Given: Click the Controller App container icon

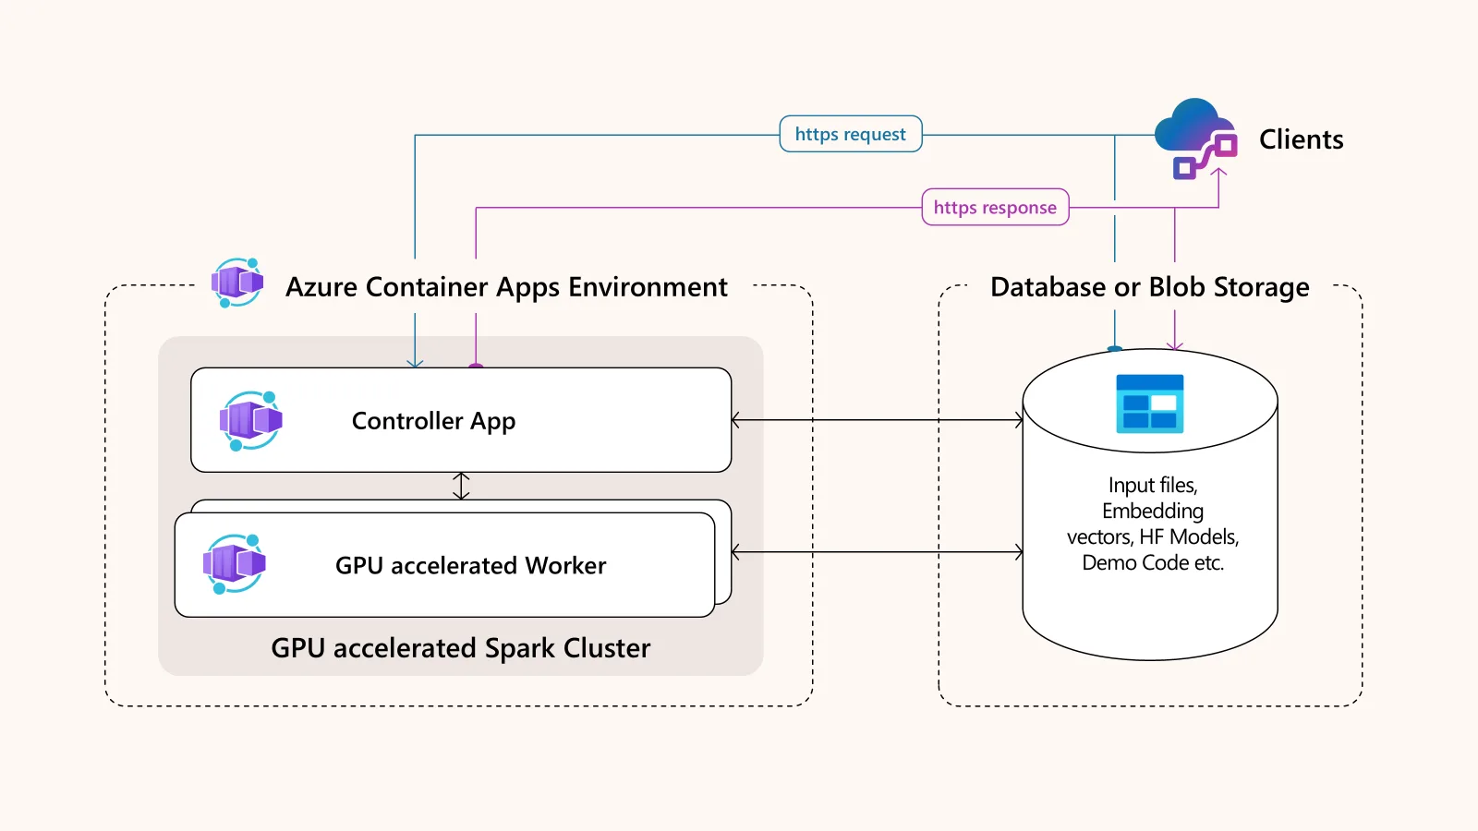Looking at the screenshot, I should tap(250, 421).
